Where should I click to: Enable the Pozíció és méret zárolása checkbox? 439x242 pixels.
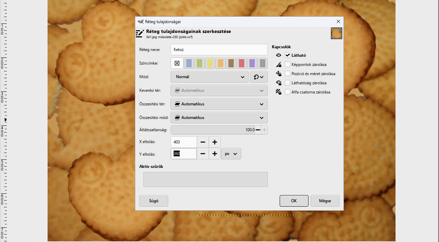pyautogui.click(x=287, y=73)
